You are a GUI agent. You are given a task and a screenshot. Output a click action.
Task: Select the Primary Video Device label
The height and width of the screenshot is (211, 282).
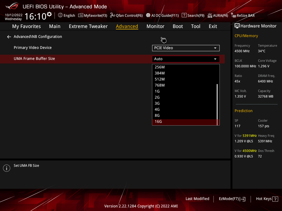[32, 48]
